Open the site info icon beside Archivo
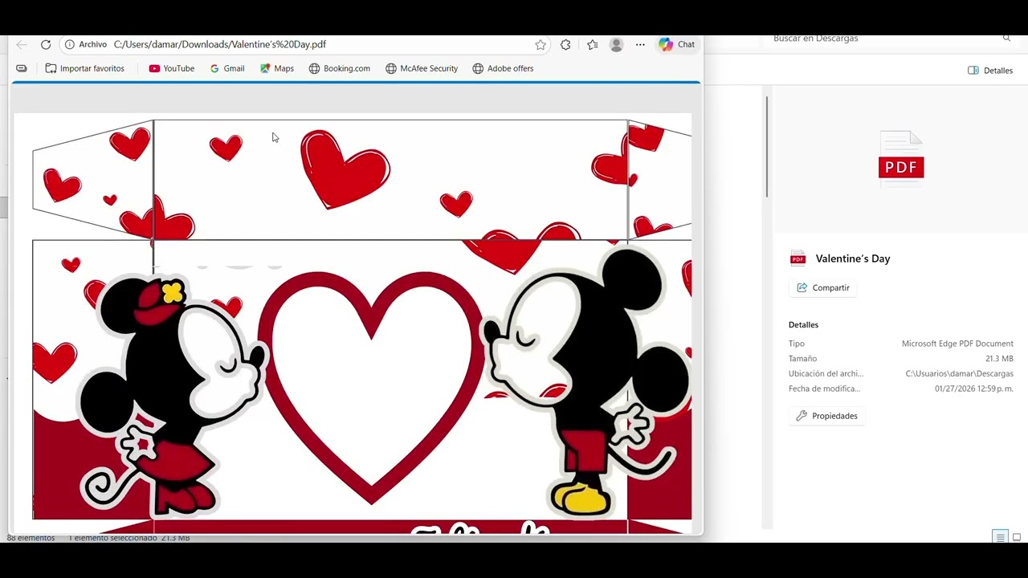Screen dimensions: 1028x578 (70, 45)
